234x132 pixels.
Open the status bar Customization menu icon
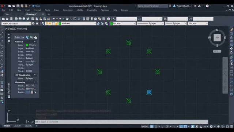[x=231, y=126]
